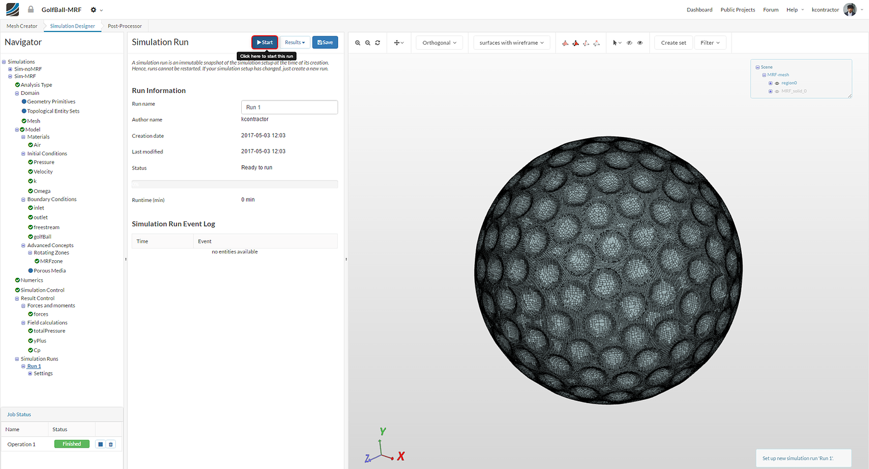
Task: Switch to face selection mode
Action: 576,43
